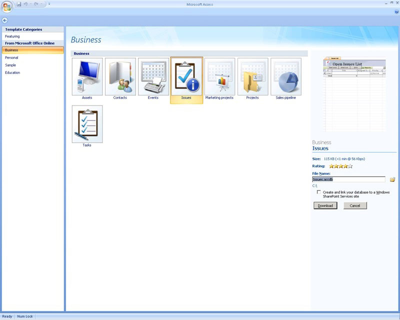Click the back arrow icon
This screenshot has width=400, height=320.
(5, 20)
